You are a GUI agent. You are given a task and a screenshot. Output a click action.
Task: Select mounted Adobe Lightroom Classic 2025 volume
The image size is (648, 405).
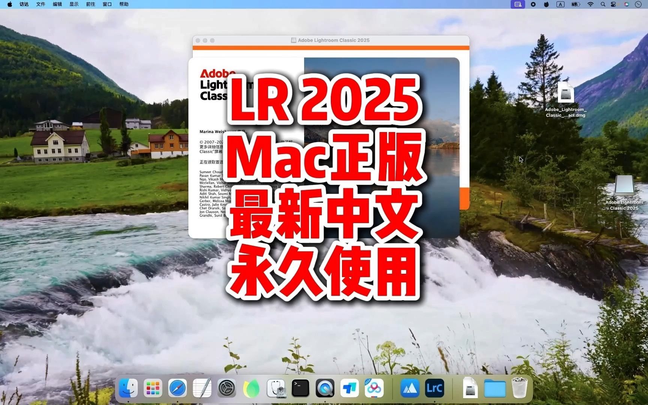tap(624, 193)
